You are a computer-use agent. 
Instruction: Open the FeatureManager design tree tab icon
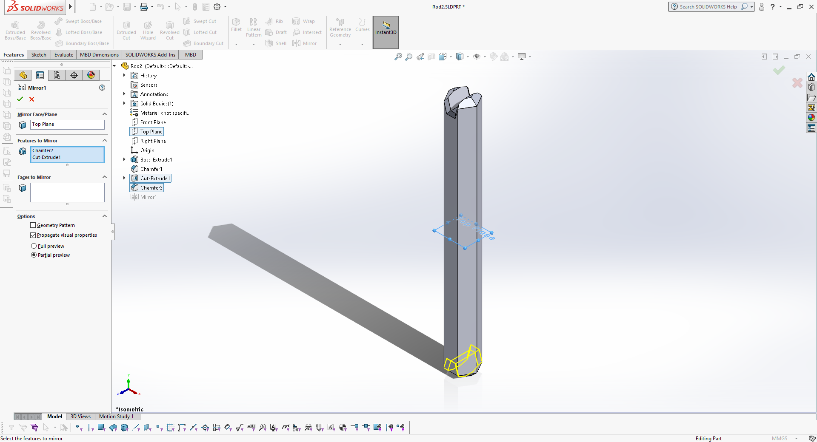[x=23, y=75]
